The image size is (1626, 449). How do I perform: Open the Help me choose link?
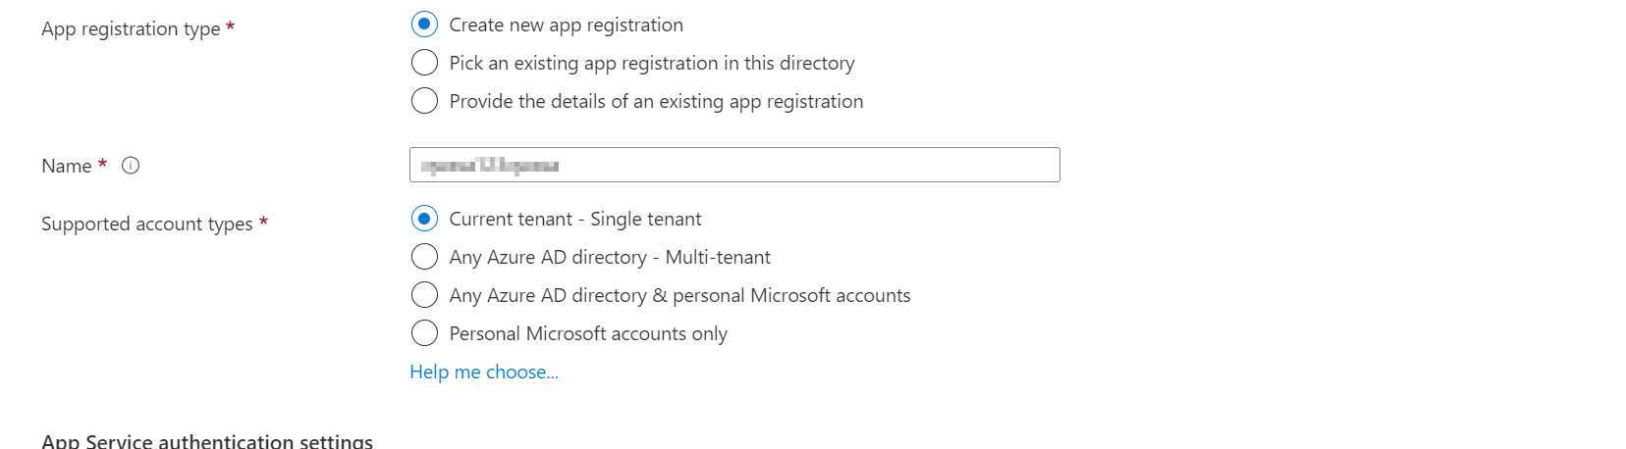484,372
